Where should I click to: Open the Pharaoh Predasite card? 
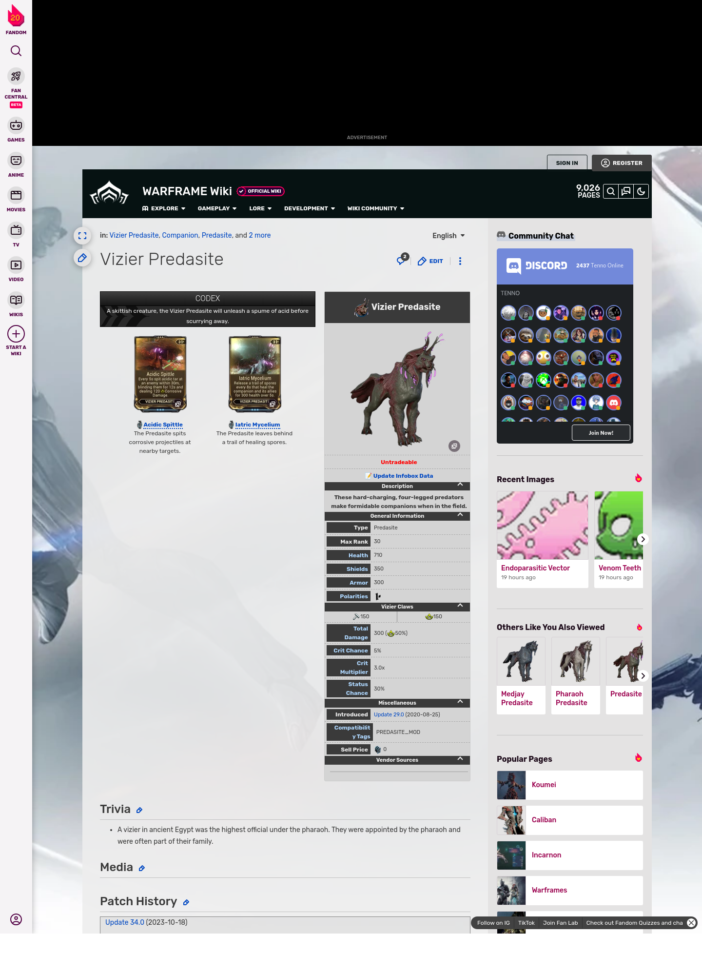pos(576,675)
